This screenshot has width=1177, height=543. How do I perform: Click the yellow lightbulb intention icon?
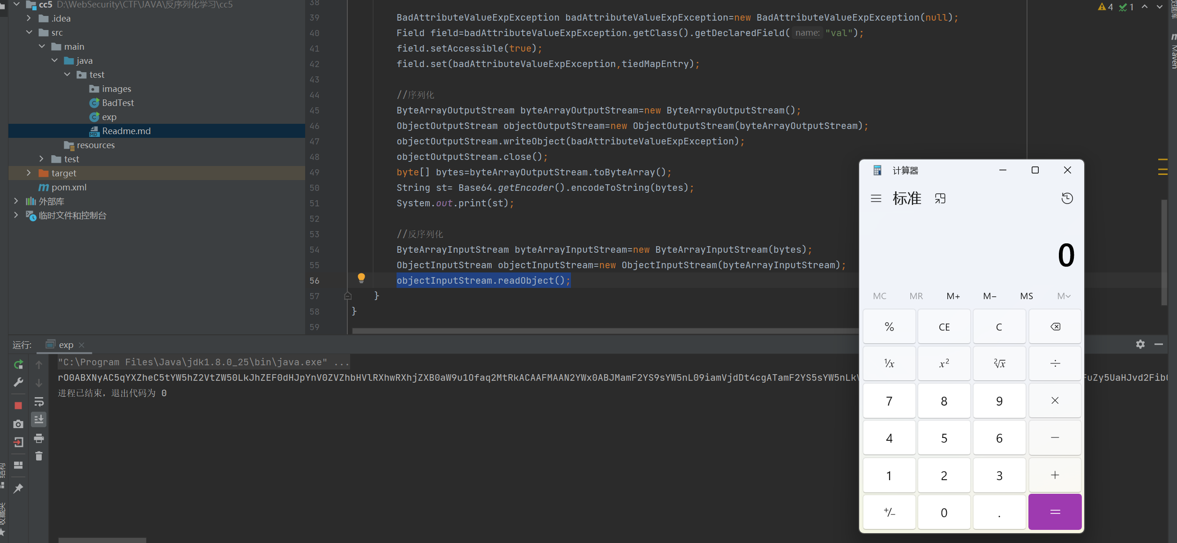(x=361, y=278)
